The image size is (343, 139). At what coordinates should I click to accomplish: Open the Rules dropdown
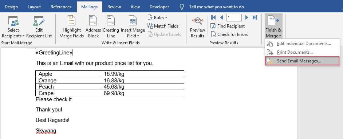click(158, 18)
